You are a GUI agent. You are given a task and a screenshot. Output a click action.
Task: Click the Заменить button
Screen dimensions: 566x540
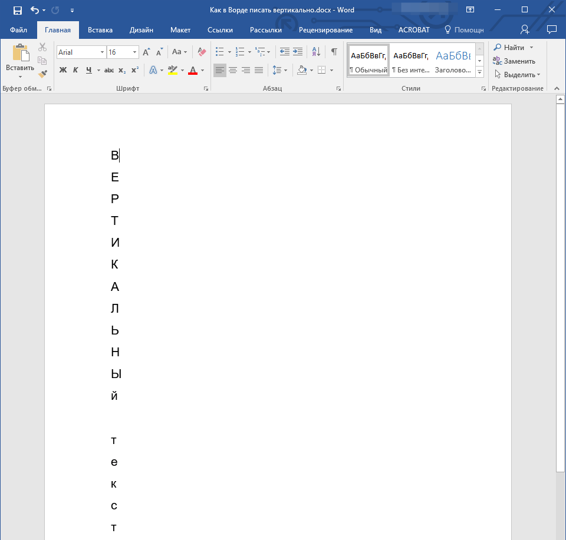pos(514,61)
